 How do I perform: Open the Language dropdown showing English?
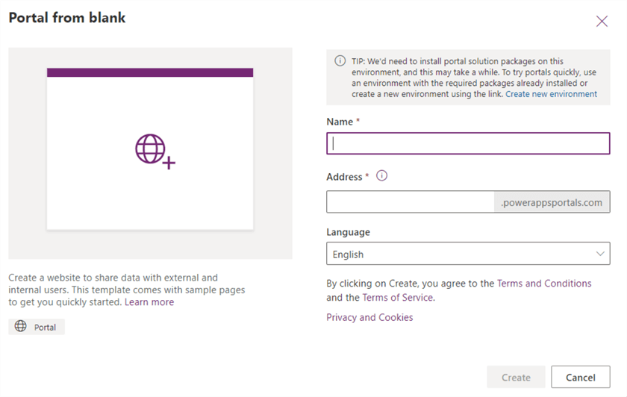click(468, 254)
